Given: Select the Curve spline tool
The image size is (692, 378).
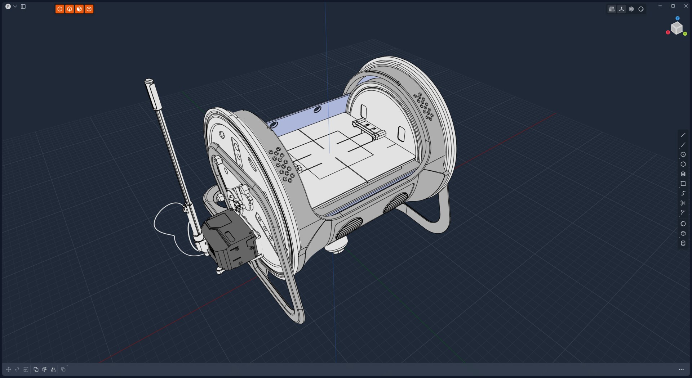Looking at the screenshot, I should point(683,145).
